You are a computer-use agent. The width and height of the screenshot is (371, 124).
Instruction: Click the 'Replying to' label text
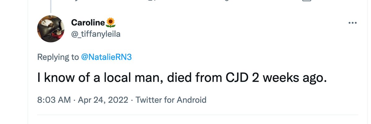[58, 57]
